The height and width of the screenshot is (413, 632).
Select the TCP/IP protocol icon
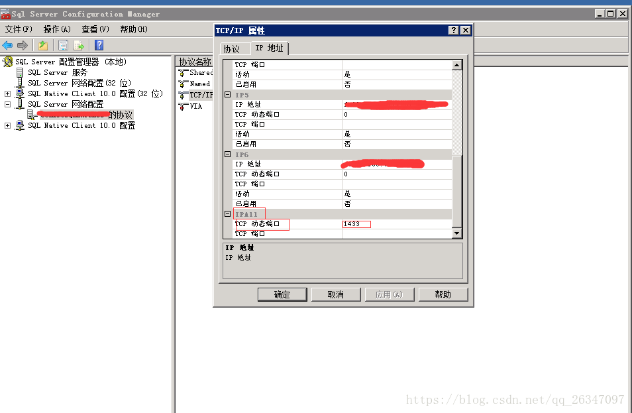pyautogui.click(x=184, y=95)
